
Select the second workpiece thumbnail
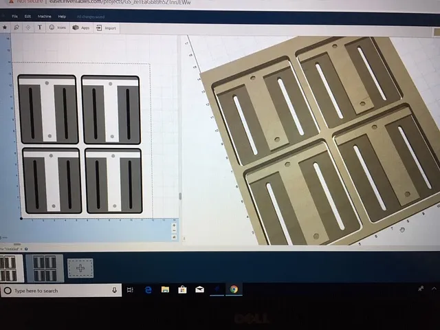[x=45, y=268]
